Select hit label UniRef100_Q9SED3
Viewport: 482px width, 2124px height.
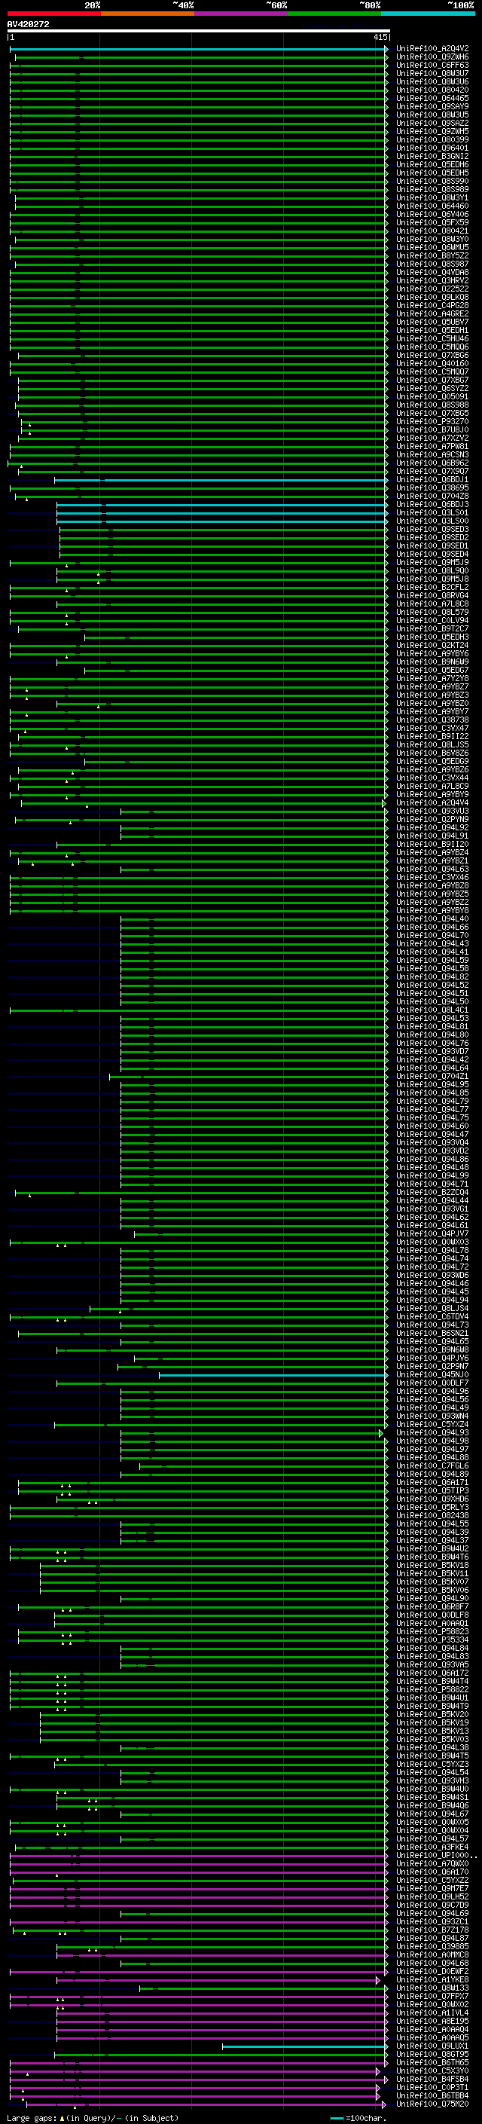click(432, 530)
